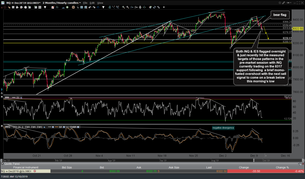Click the Last column header

coord(209,167)
